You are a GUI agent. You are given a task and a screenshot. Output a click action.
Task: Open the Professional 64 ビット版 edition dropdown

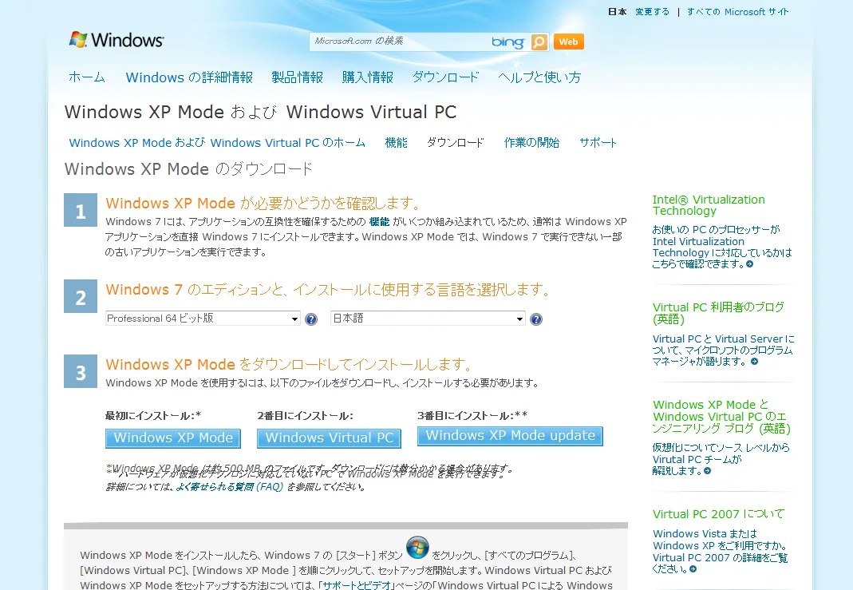[203, 319]
